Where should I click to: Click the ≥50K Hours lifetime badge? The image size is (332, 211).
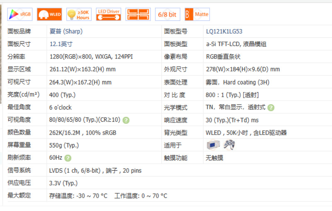click(79, 15)
